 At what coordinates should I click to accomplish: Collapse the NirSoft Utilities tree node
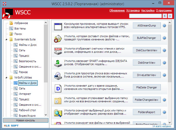coord(7,78)
